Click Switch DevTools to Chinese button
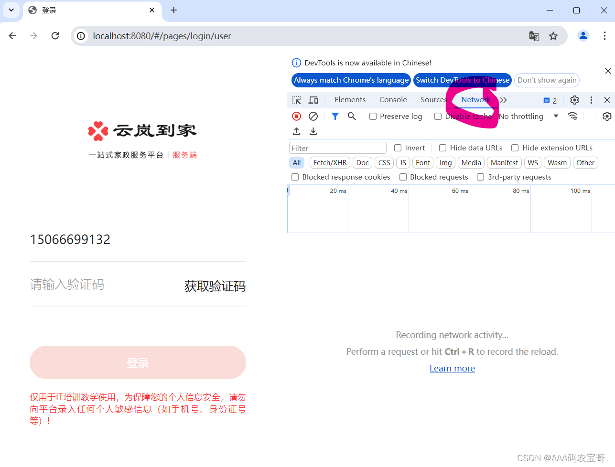Image resolution: width=615 pixels, height=467 pixels. pos(463,80)
